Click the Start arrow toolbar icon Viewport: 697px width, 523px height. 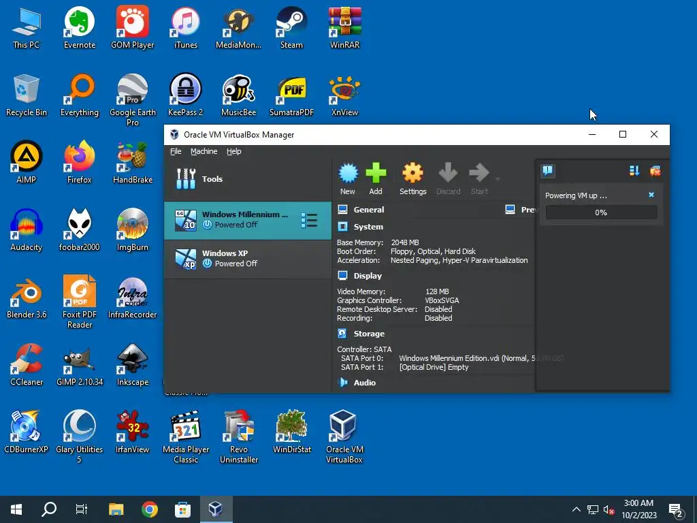click(479, 173)
